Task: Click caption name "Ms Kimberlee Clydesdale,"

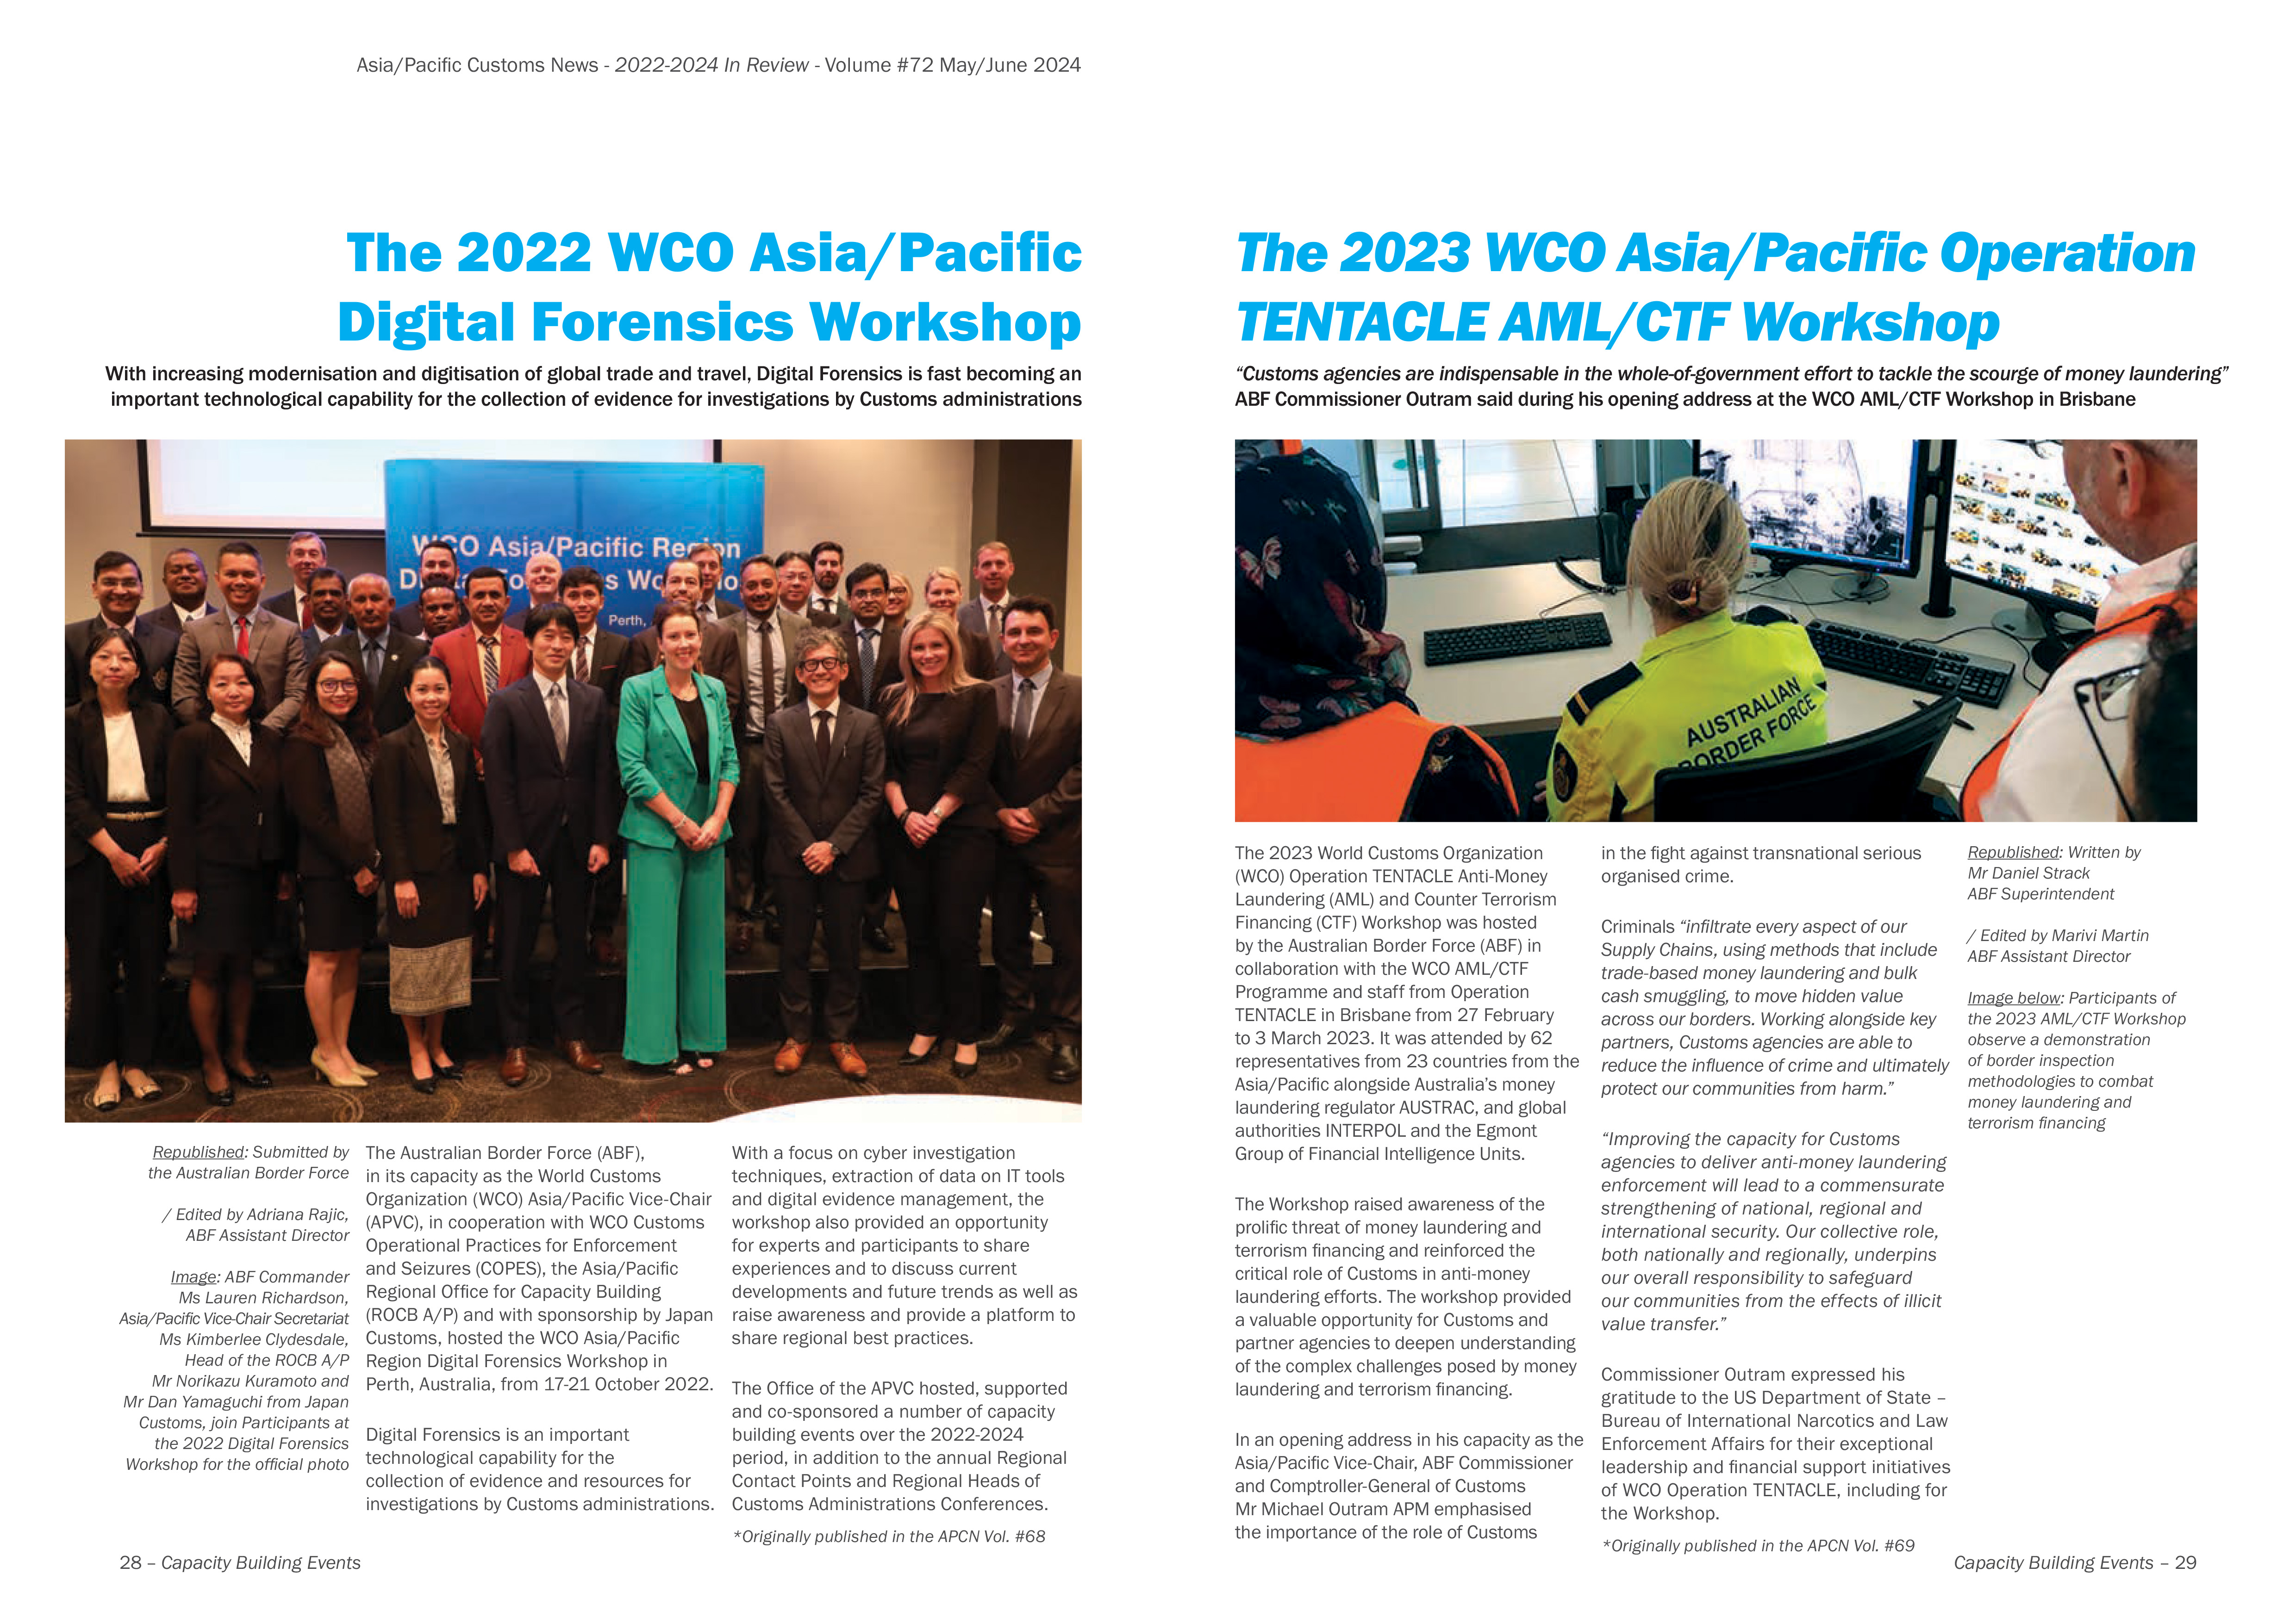Action: [254, 1339]
